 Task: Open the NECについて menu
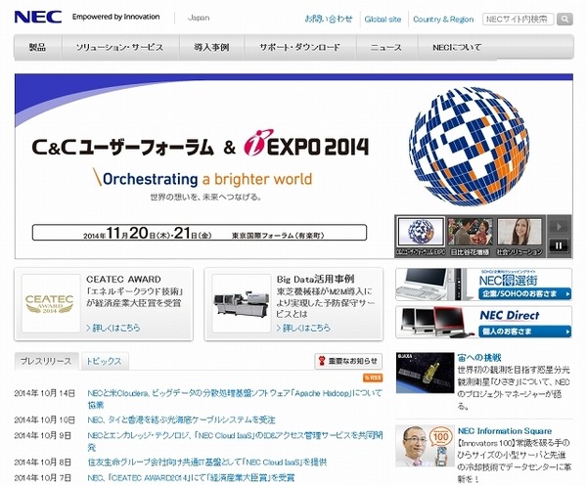click(x=459, y=47)
